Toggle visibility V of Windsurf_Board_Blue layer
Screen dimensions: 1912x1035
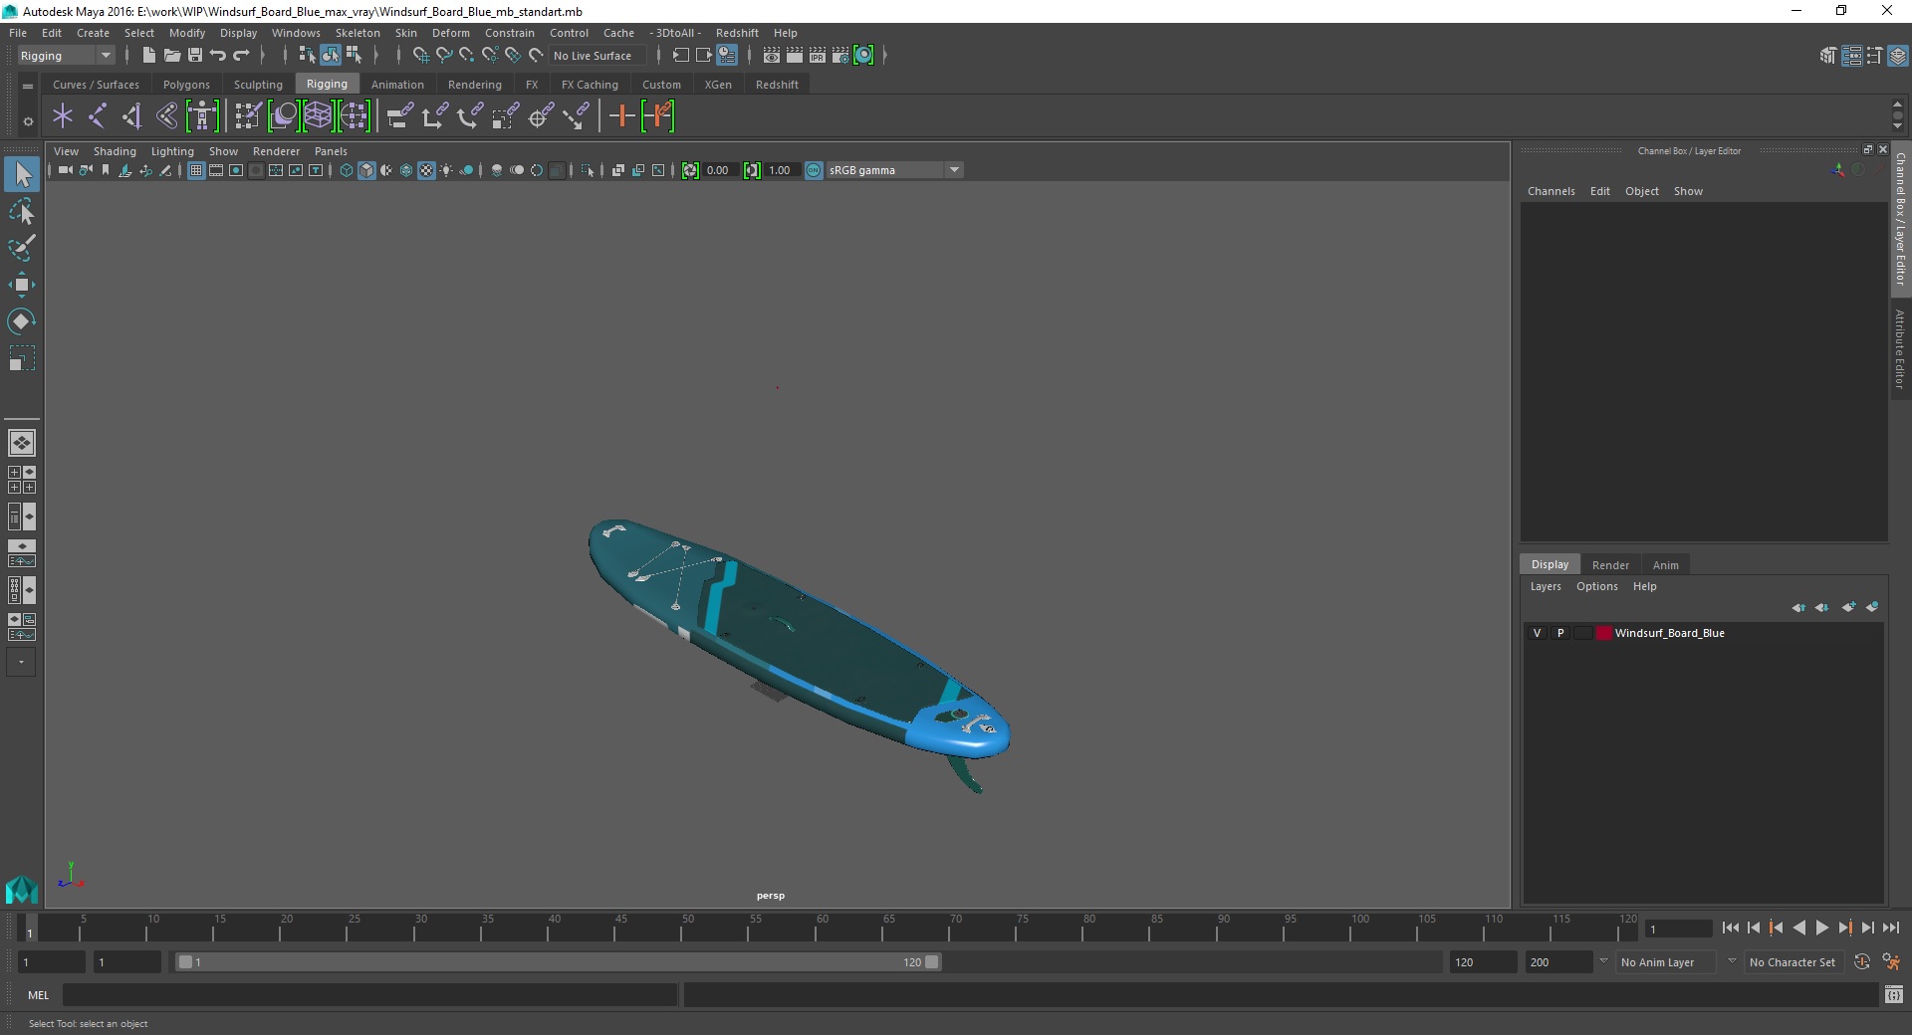pyautogui.click(x=1537, y=633)
